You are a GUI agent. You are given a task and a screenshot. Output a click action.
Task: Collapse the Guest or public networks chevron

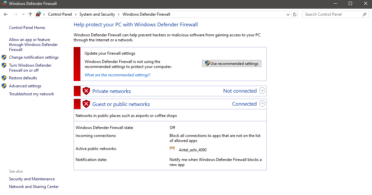pos(262,104)
